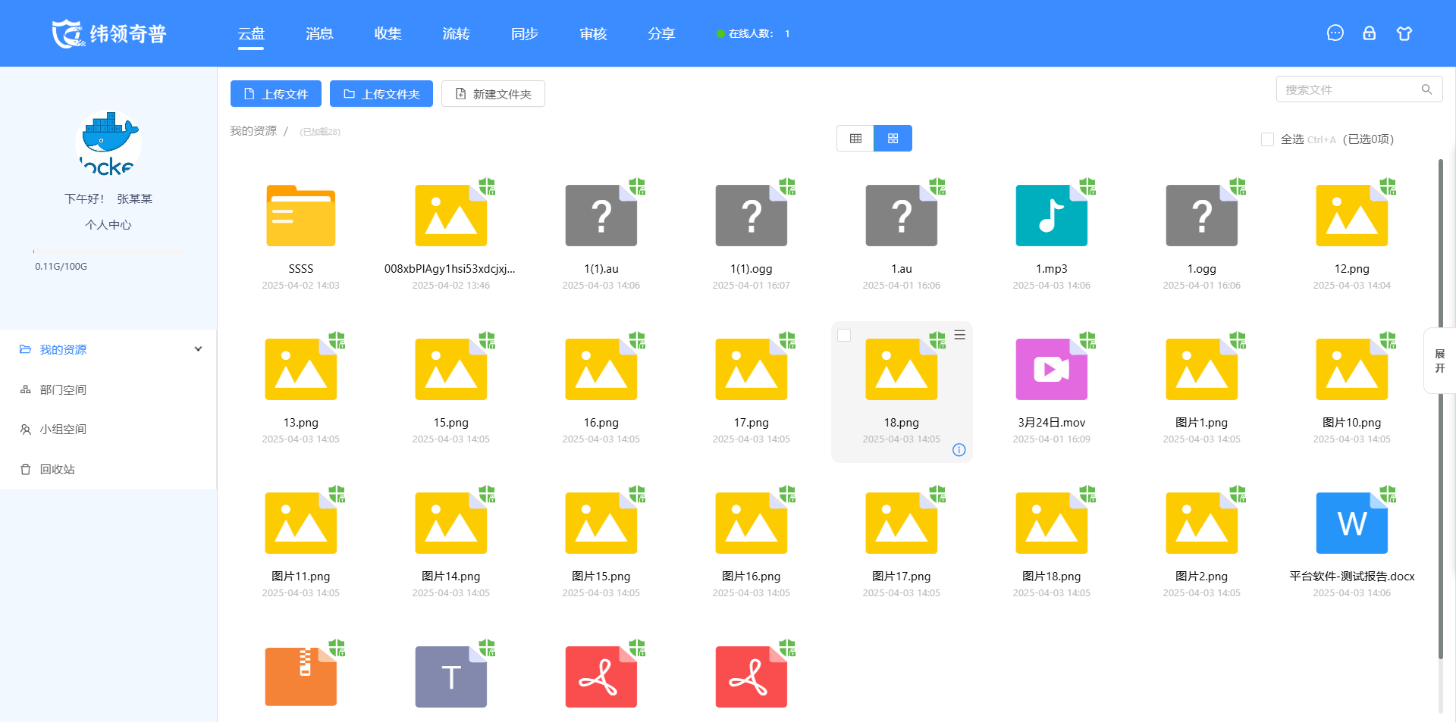Click the 1.au unknown file icon
Screen dimensions: 1456x722
click(902, 216)
